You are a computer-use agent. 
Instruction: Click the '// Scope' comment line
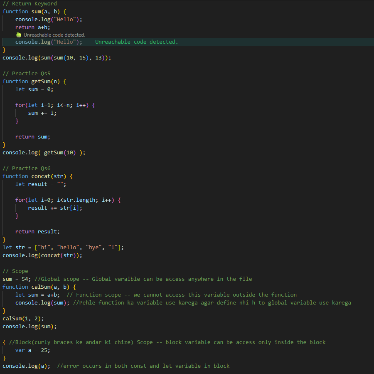pyautogui.click(x=15, y=271)
